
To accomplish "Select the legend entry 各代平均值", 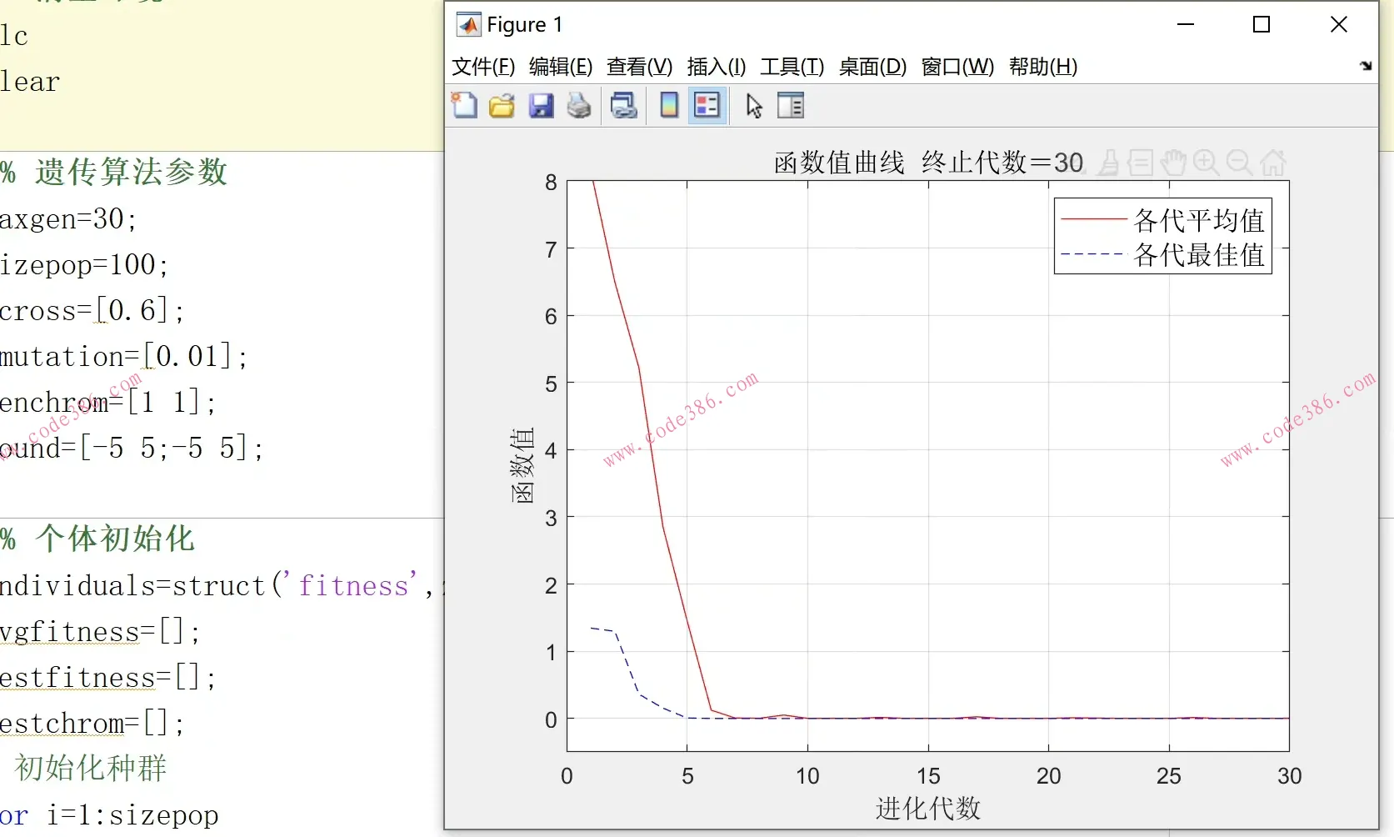I will pos(1199,220).
